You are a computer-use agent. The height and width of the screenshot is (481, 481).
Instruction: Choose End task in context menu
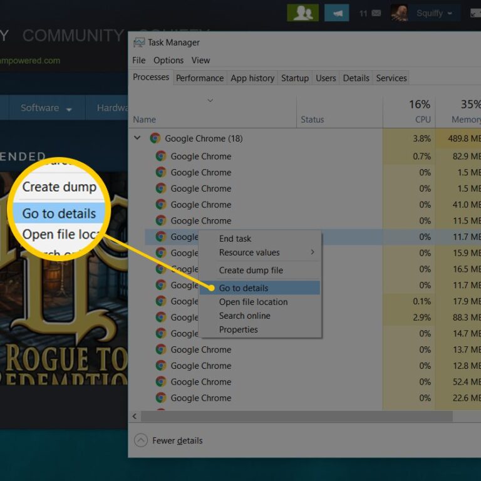tap(260, 239)
